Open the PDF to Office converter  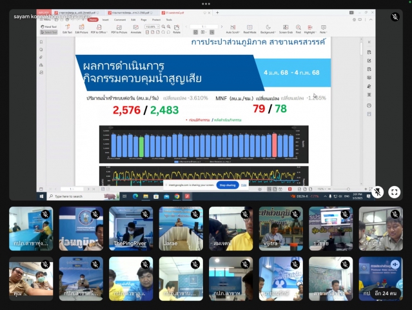coord(99,29)
